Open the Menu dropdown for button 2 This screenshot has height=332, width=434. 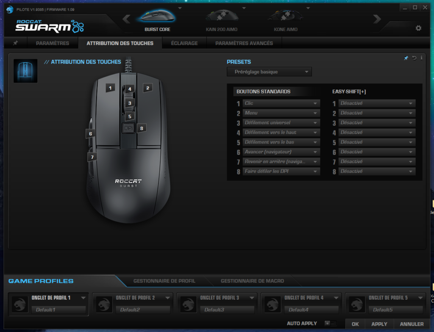point(281,113)
